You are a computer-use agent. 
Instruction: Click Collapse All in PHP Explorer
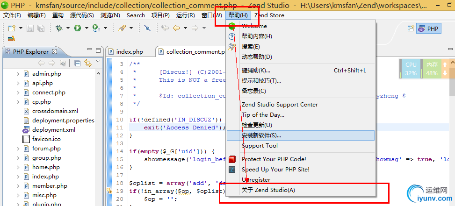[77, 63]
